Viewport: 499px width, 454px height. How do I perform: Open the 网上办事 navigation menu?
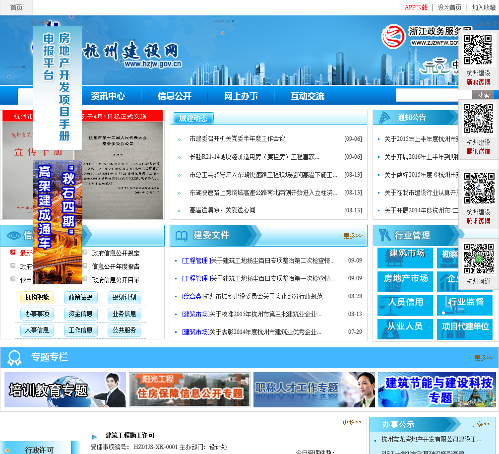241,96
